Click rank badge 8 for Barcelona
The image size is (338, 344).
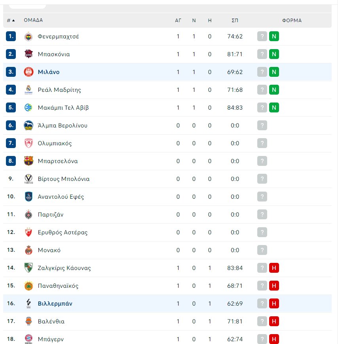11,161
